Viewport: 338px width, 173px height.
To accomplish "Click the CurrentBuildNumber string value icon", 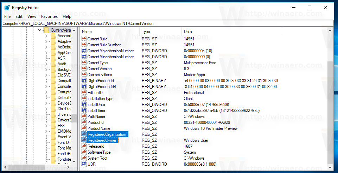I will pyautogui.click(x=84, y=45).
